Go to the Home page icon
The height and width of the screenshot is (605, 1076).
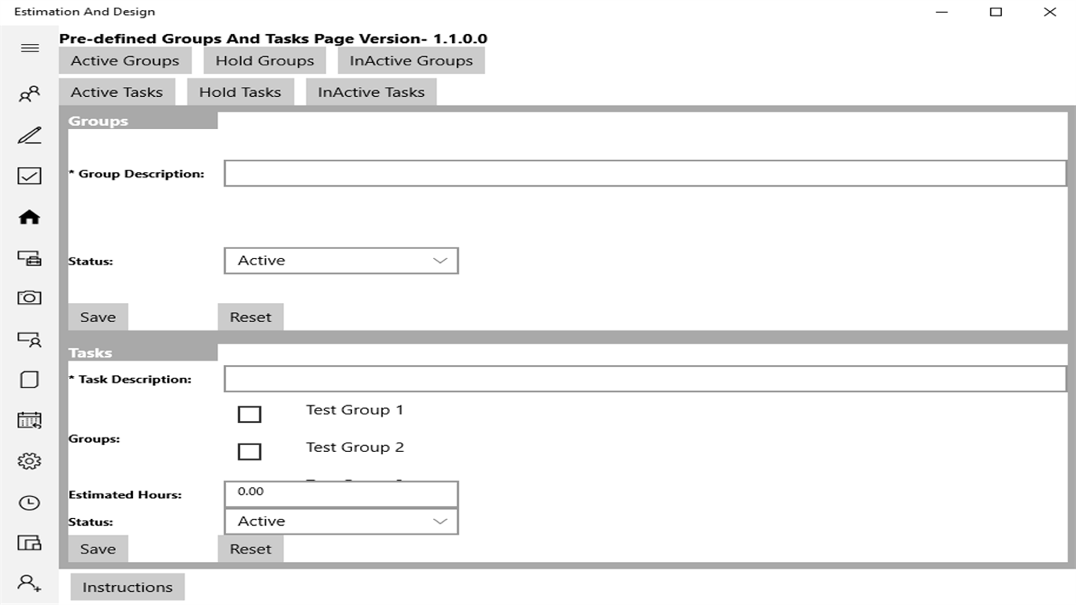29,216
